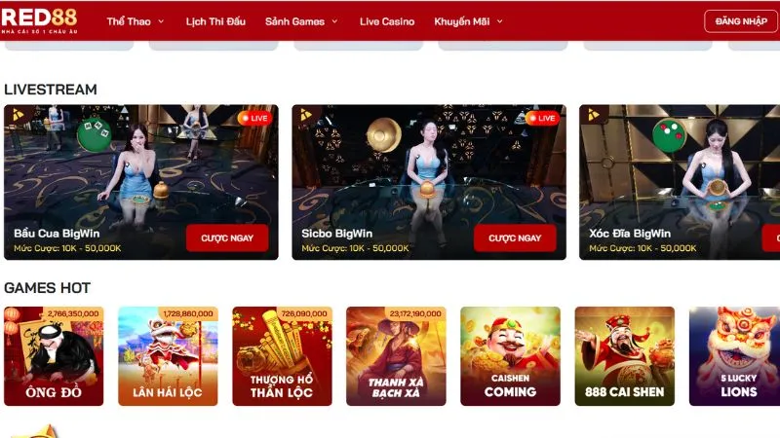Go to Live Casino menu item
Screen dimensions: 780x438
pyautogui.click(x=387, y=21)
